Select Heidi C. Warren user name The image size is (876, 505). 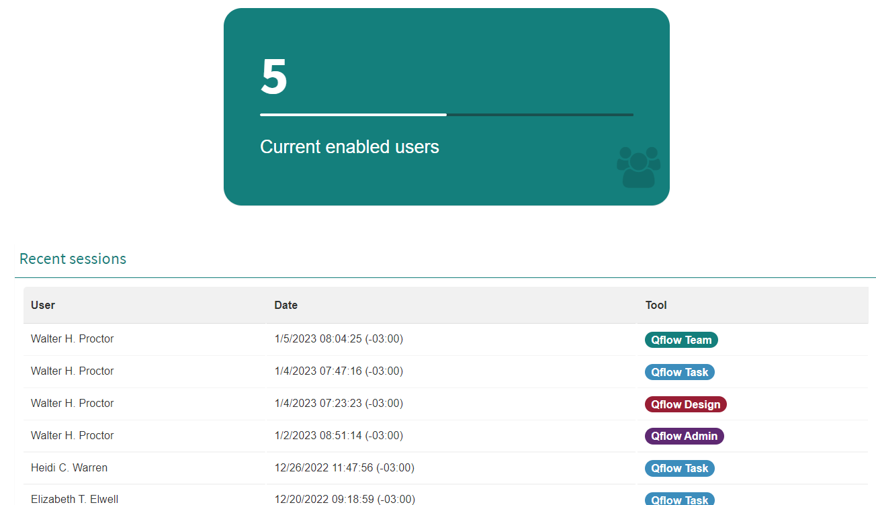[x=69, y=467]
